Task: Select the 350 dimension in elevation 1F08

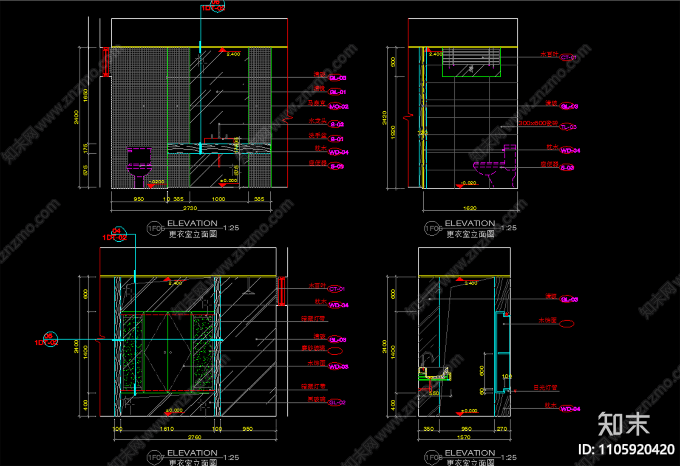Action: [428, 429]
